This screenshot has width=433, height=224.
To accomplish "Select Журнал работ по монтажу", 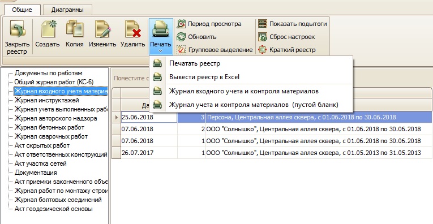I will pyautogui.click(x=61, y=191).
